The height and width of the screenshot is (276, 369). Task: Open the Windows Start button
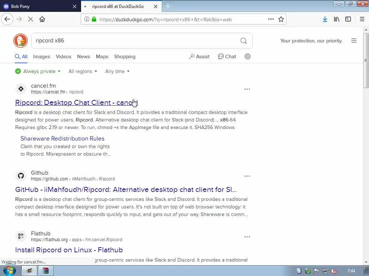tap(9, 271)
